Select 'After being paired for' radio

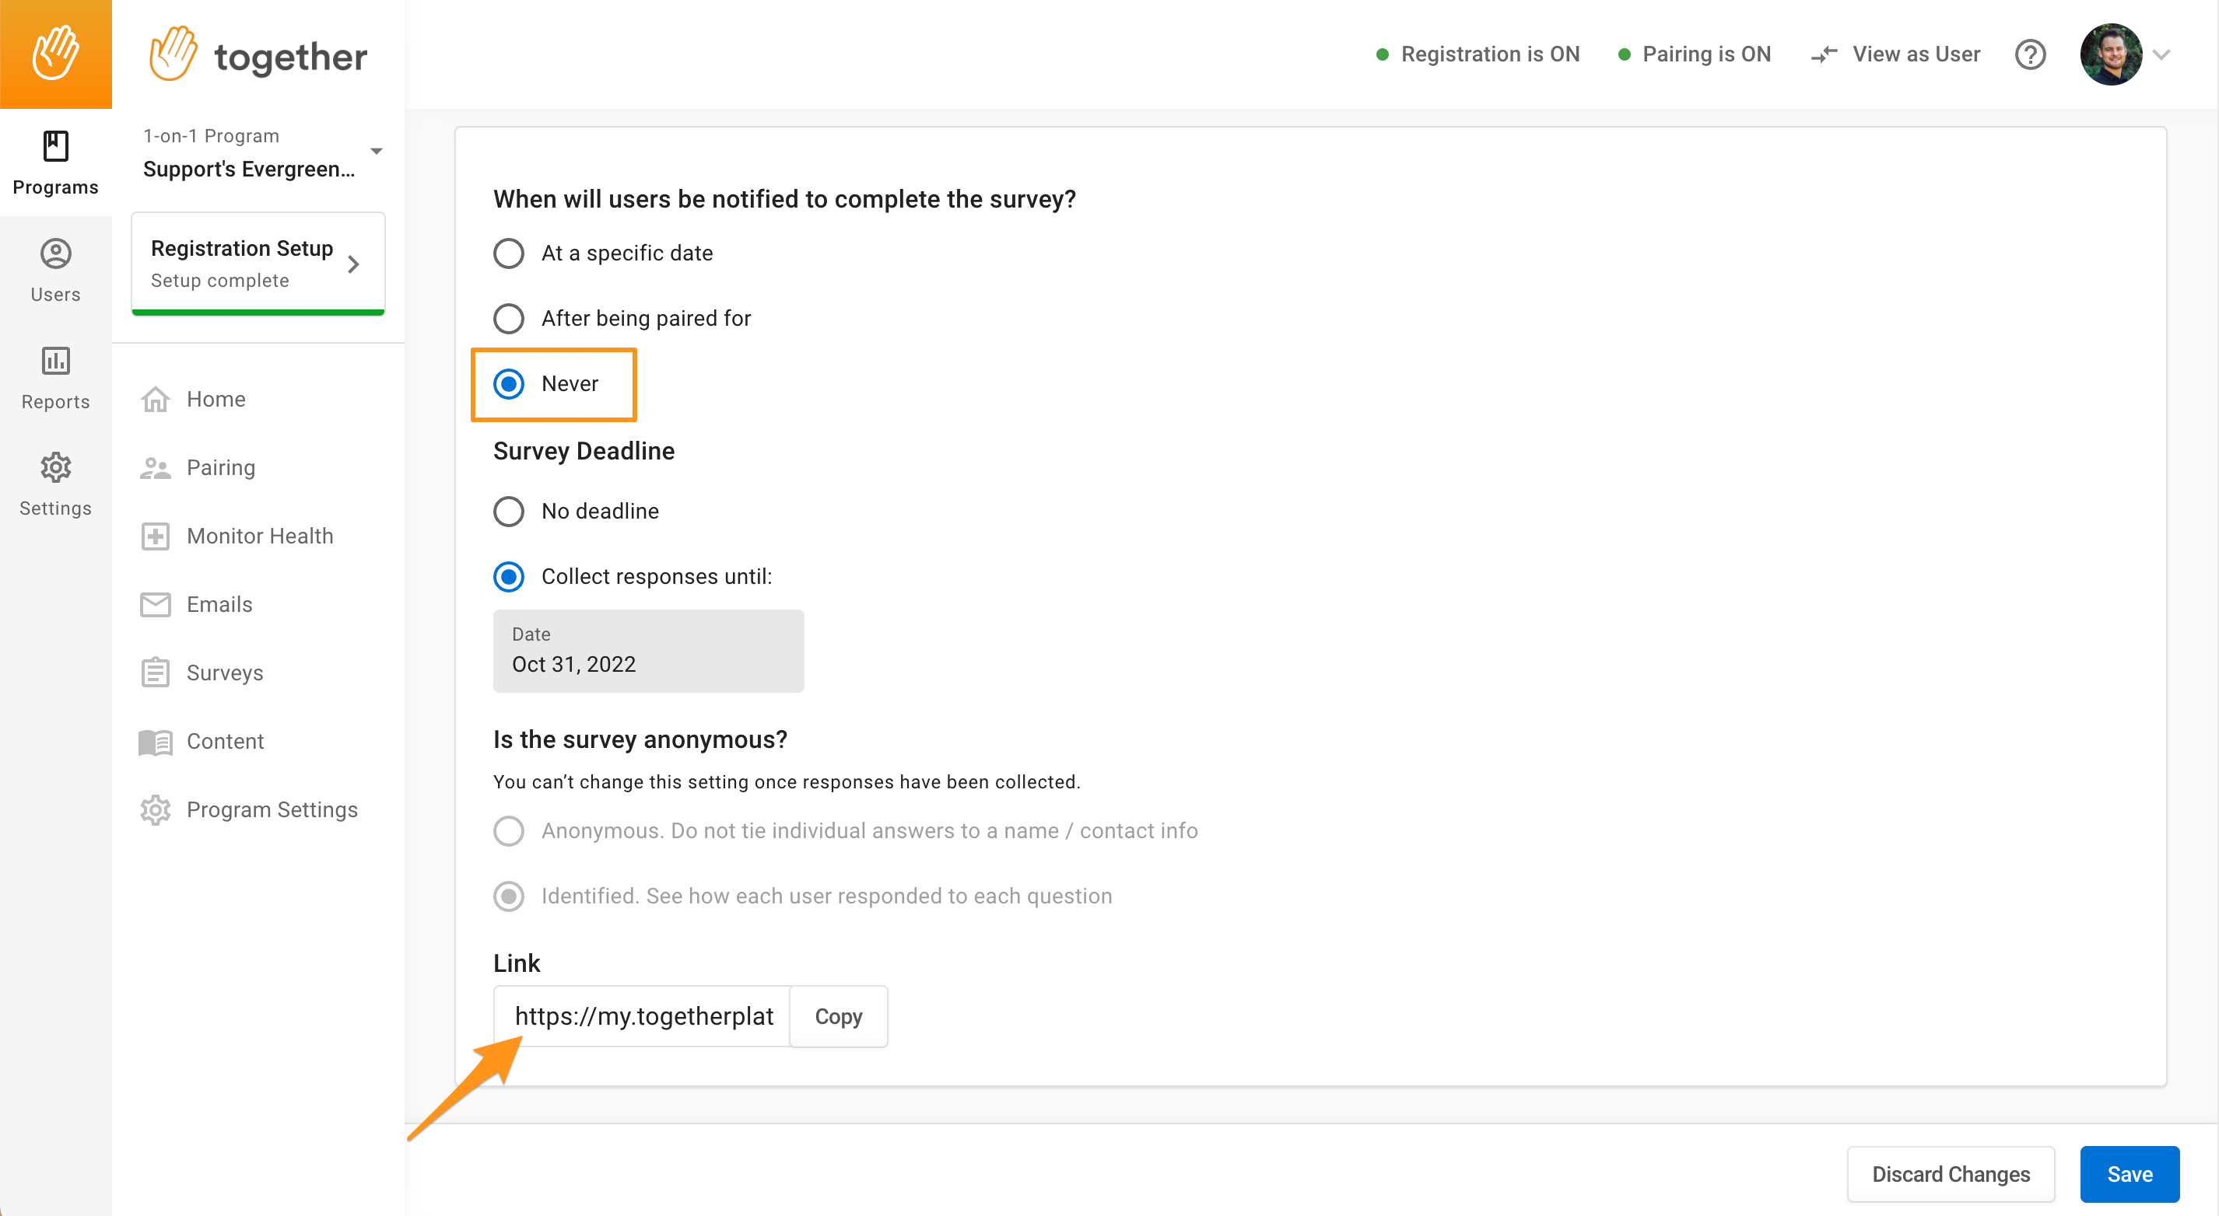508,319
